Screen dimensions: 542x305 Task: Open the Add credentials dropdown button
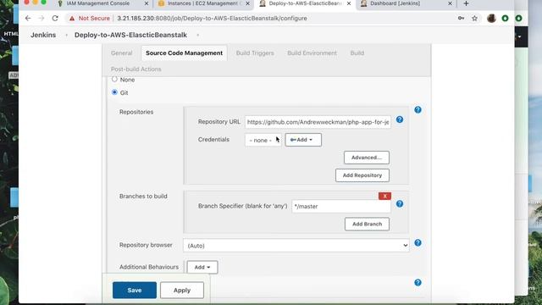coord(303,140)
